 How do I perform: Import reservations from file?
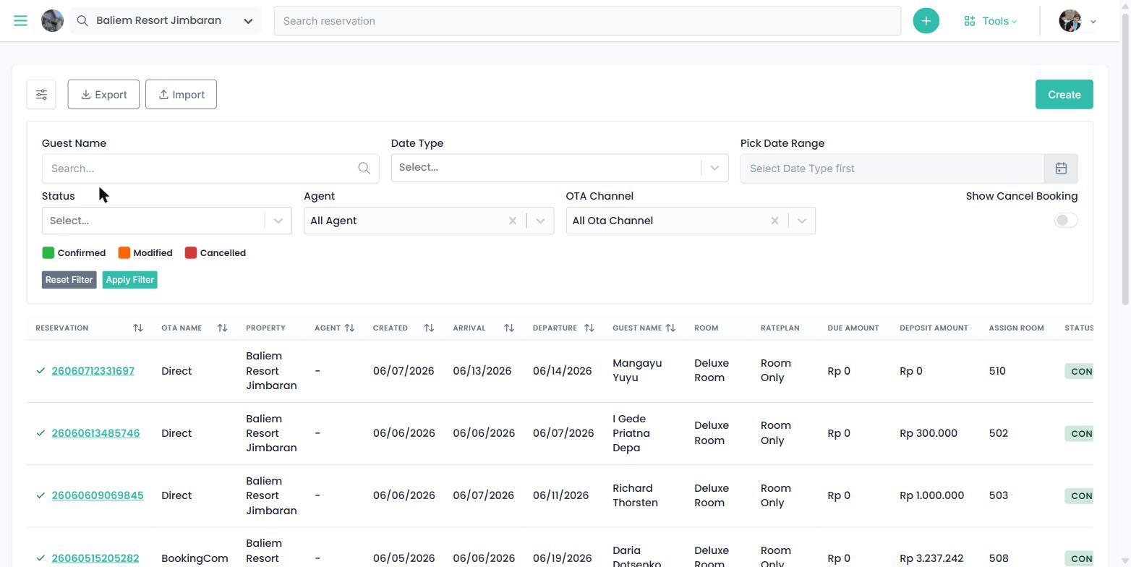[181, 95]
